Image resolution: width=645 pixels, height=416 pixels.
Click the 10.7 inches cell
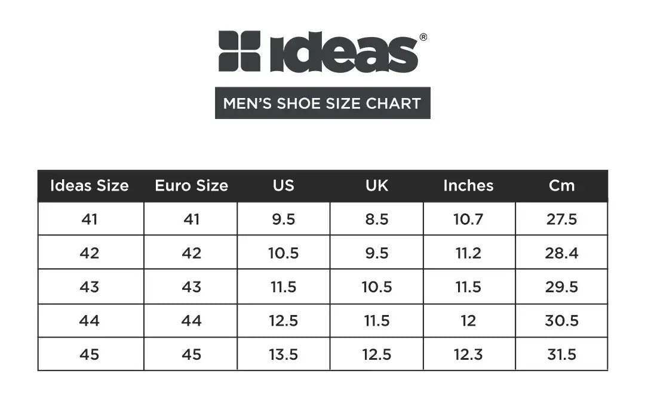[468, 219]
